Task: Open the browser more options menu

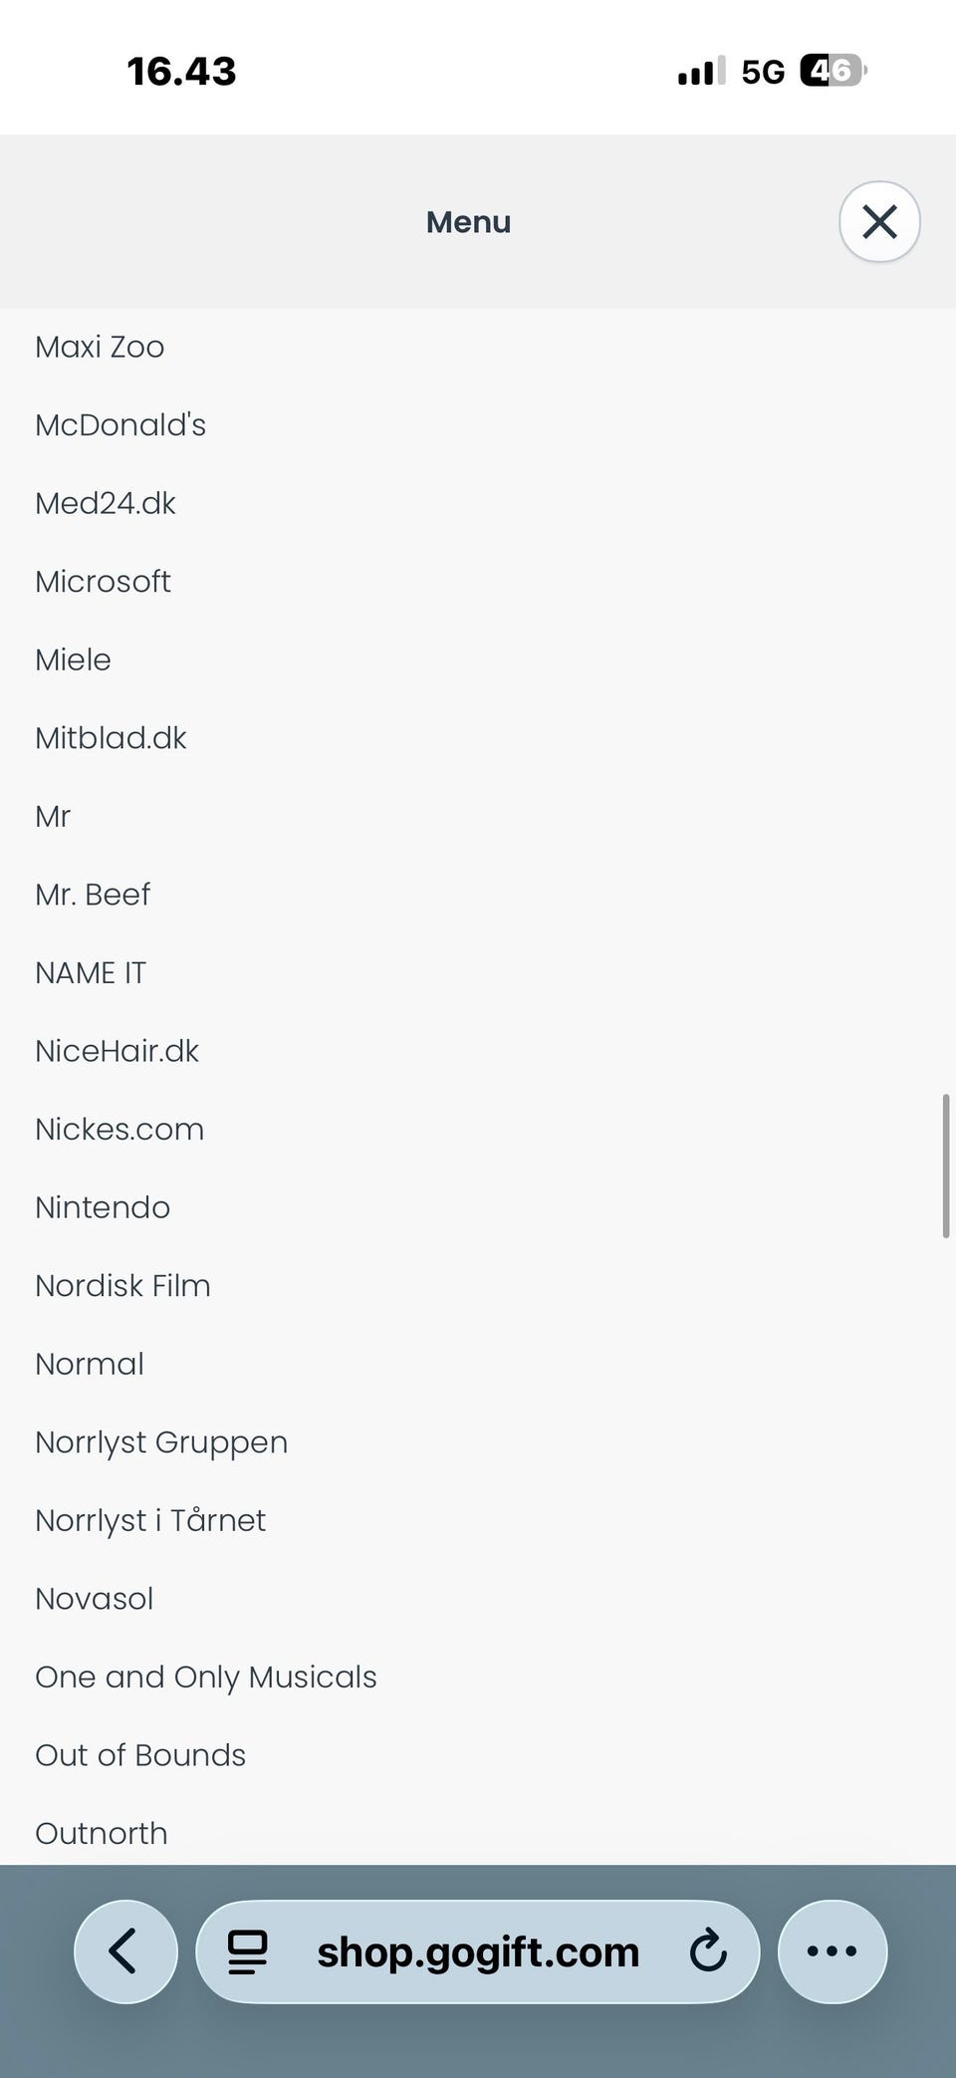Action: pos(832,1950)
